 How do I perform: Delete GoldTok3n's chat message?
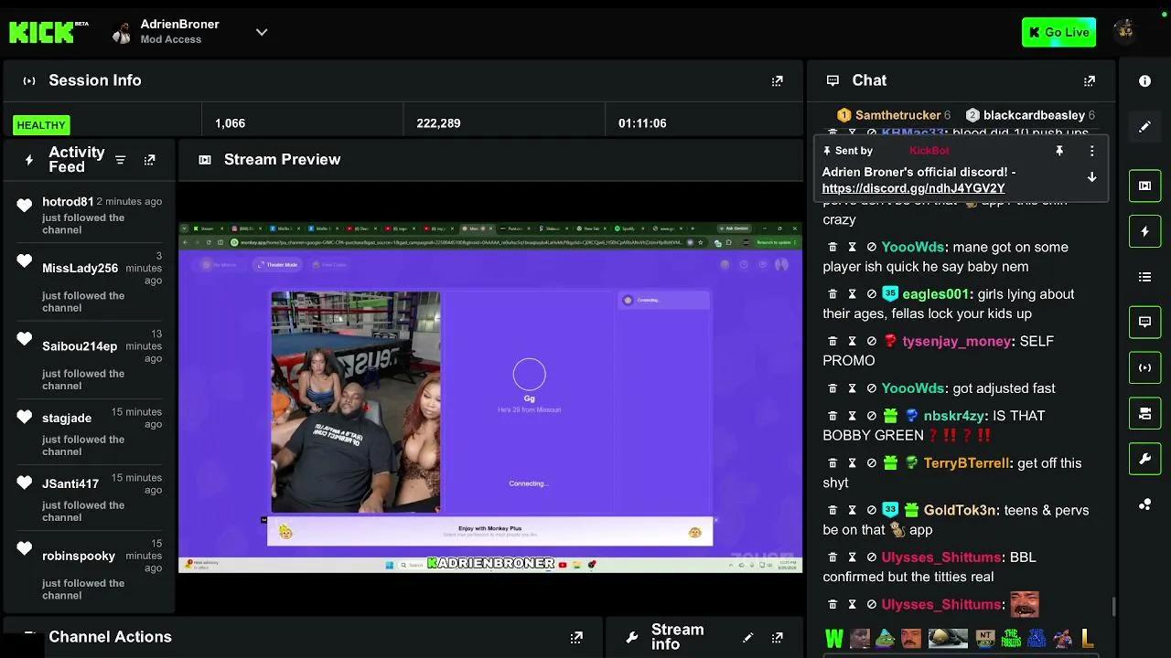click(833, 510)
